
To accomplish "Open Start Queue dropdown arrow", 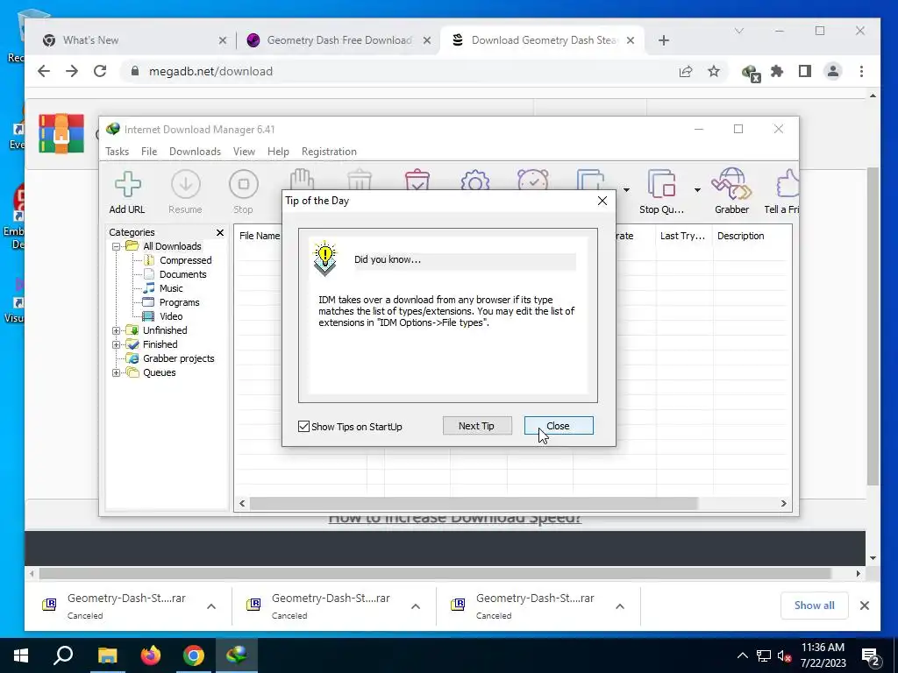I will [626, 190].
